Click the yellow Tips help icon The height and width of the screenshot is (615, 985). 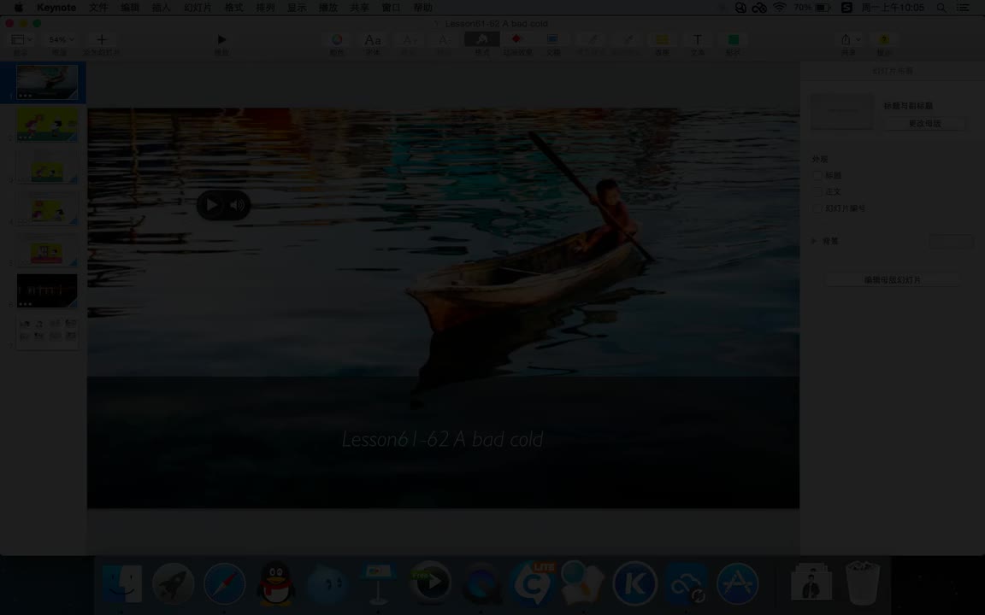coord(884,39)
